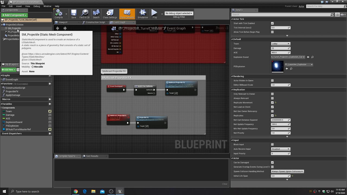Open the debug object selector dropdown

pyautogui.click(x=179, y=13)
